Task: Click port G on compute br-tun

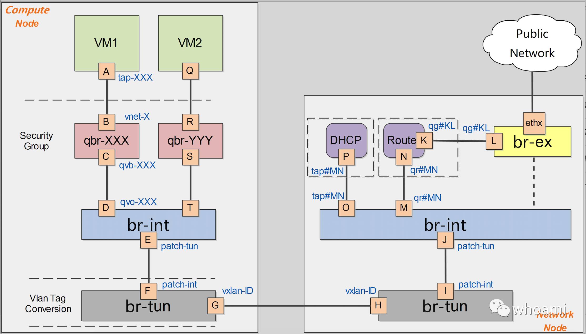Action: (x=215, y=305)
